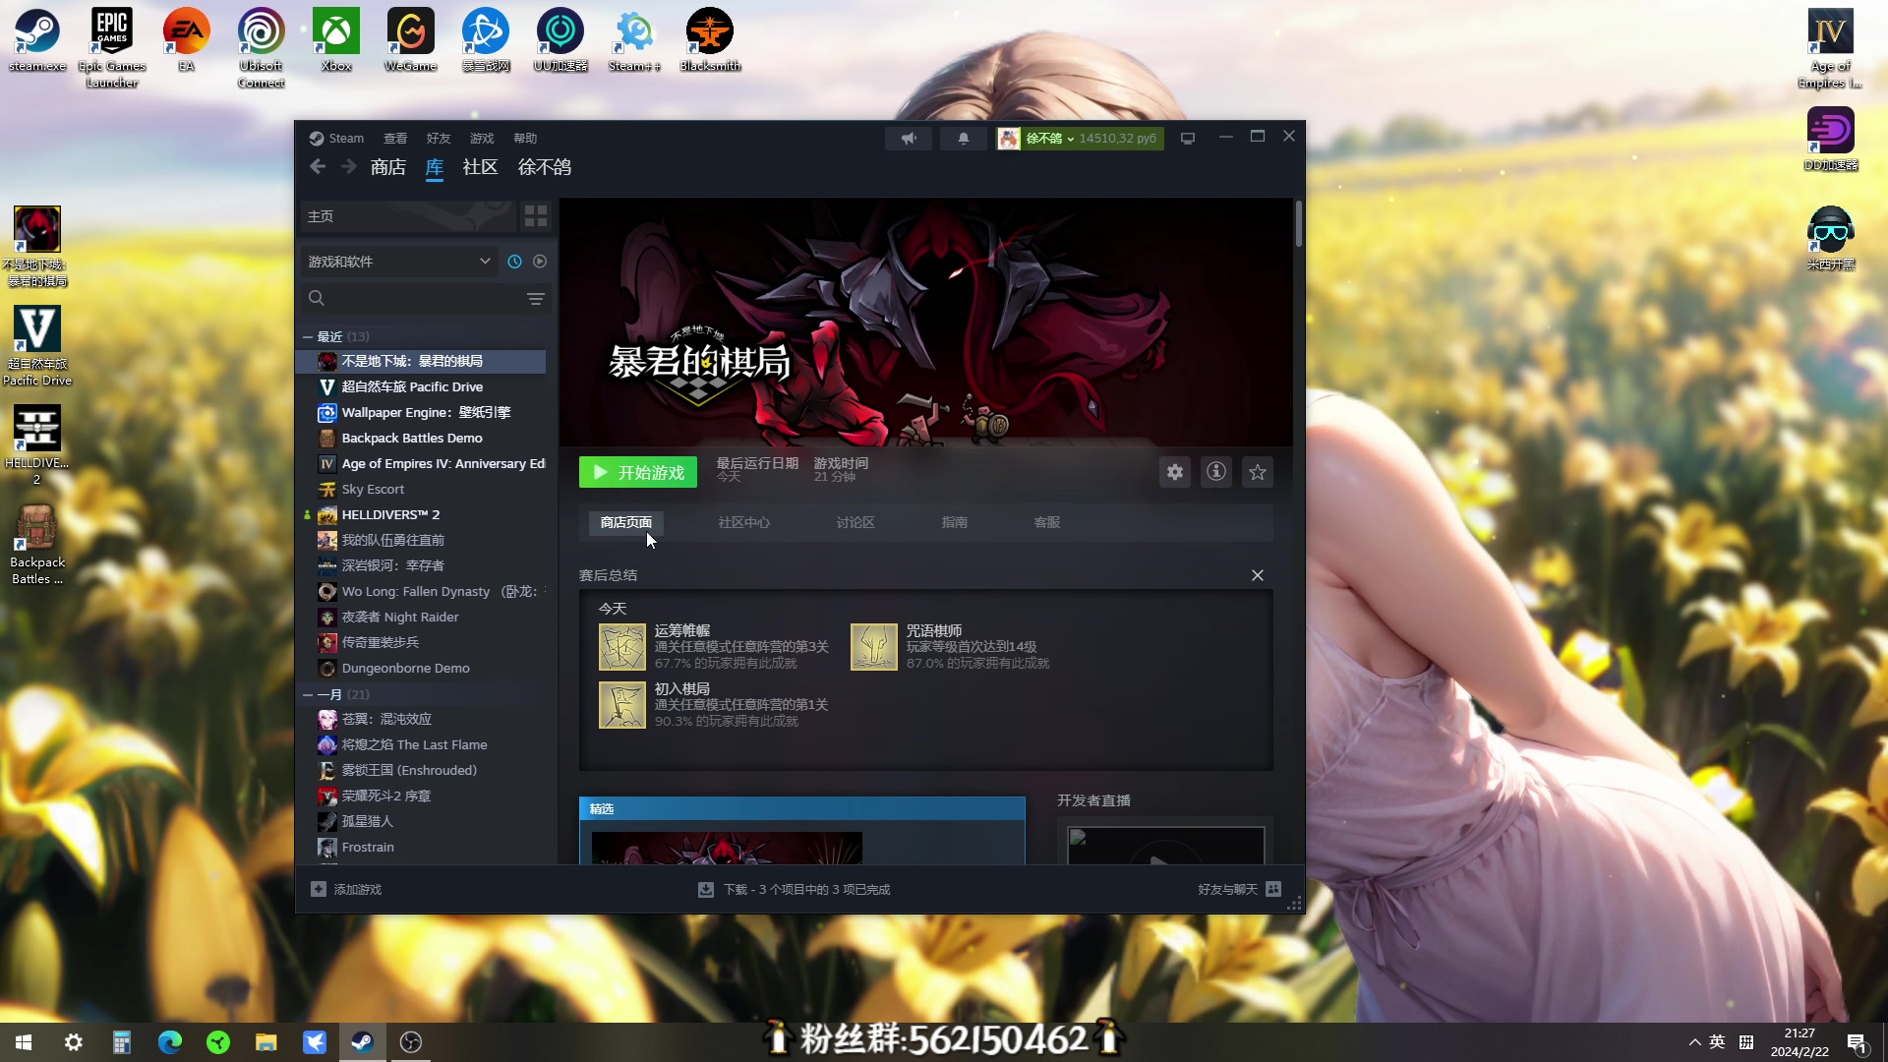Open game settings gear icon
The width and height of the screenshot is (1888, 1062).
pos(1175,472)
